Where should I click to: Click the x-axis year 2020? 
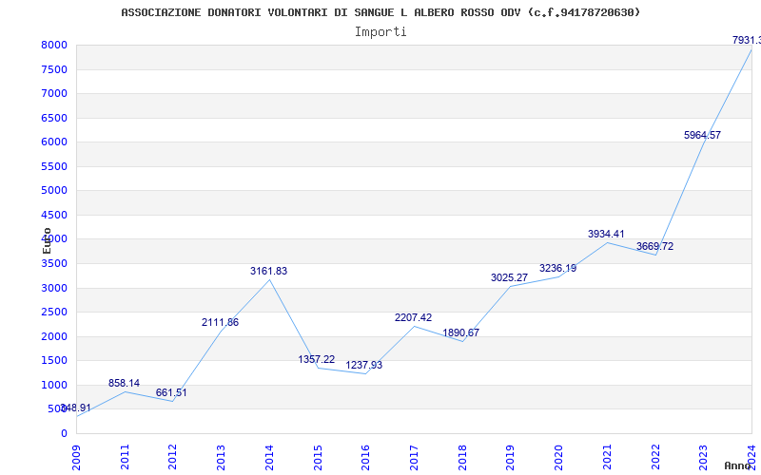click(x=558, y=457)
